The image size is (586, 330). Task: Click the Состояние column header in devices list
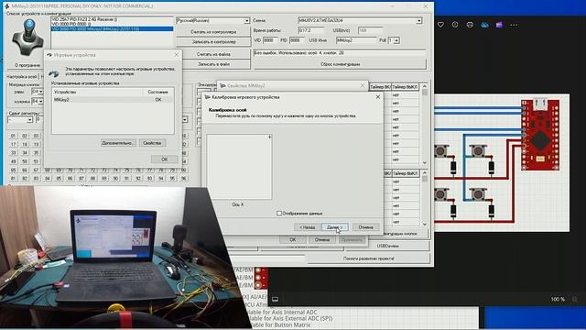click(x=157, y=92)
